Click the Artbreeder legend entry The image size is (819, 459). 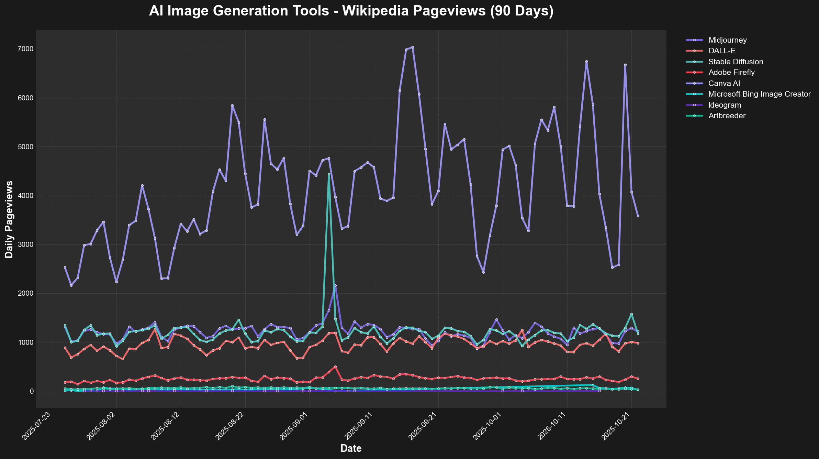coord(727,116)
